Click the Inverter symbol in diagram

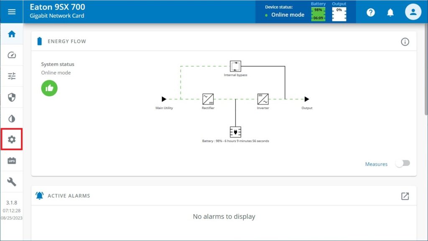tap(263, 99)
